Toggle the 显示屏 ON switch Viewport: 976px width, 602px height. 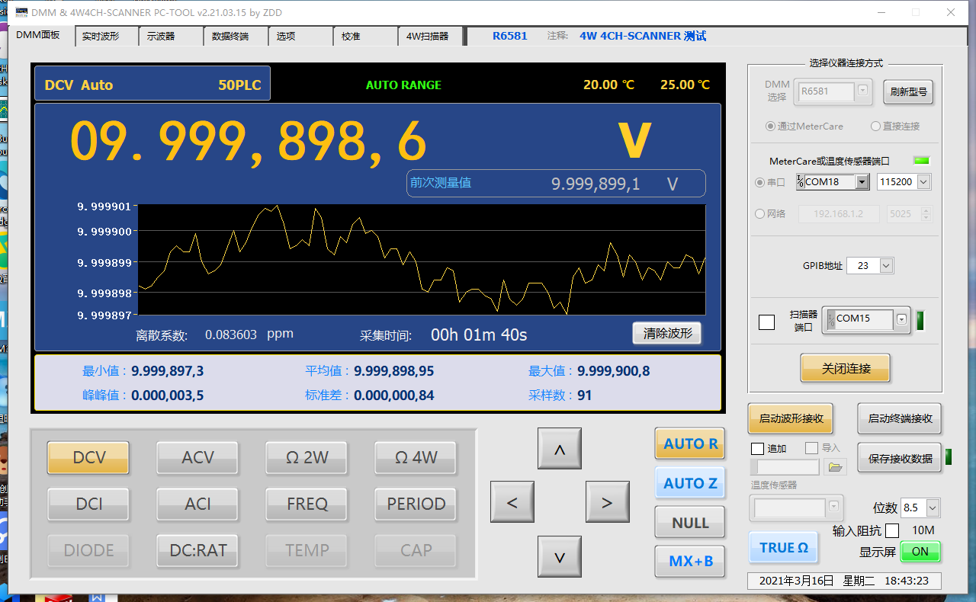pyautogui.click(x=920, y=552)
